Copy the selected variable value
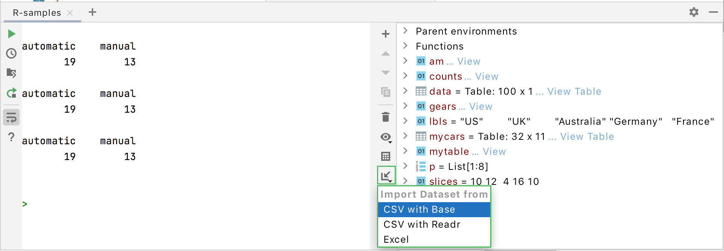The width and height of the screenshot is (724, 251). [385, 92]
